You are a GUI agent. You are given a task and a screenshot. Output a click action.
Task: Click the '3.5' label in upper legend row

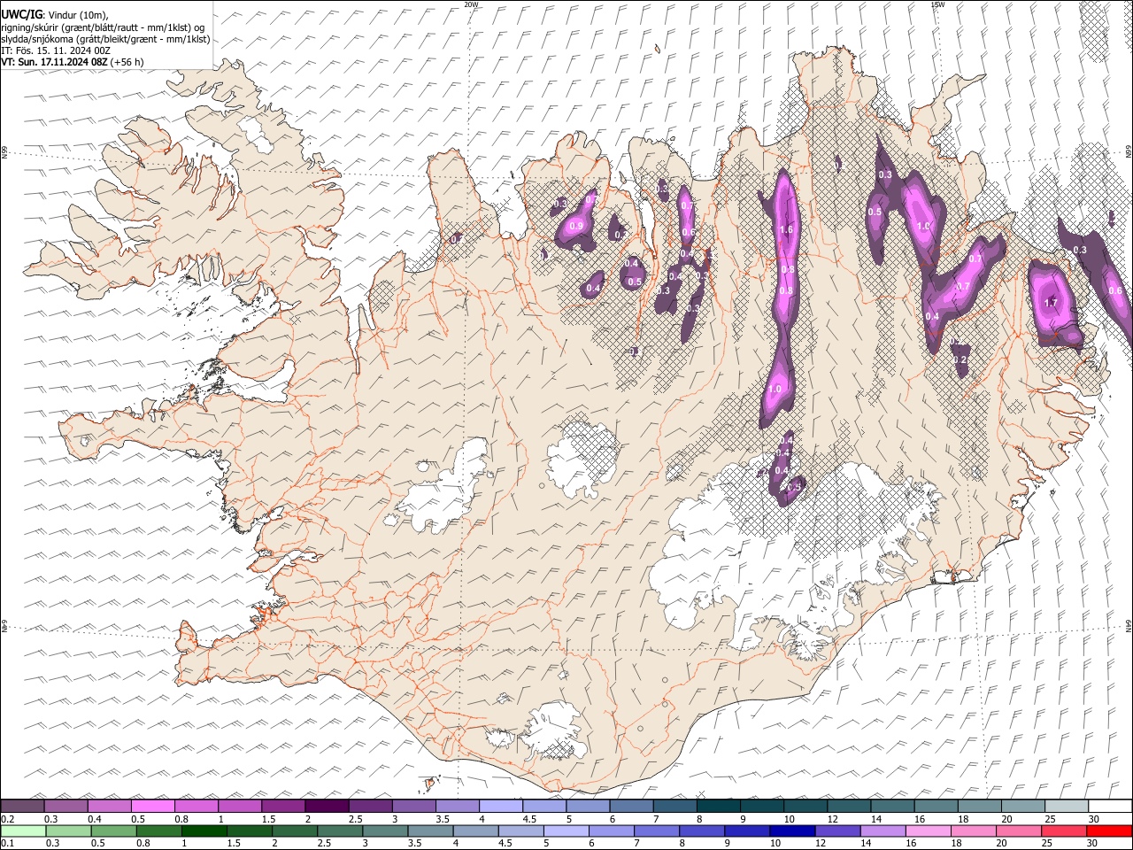(443, 819)
